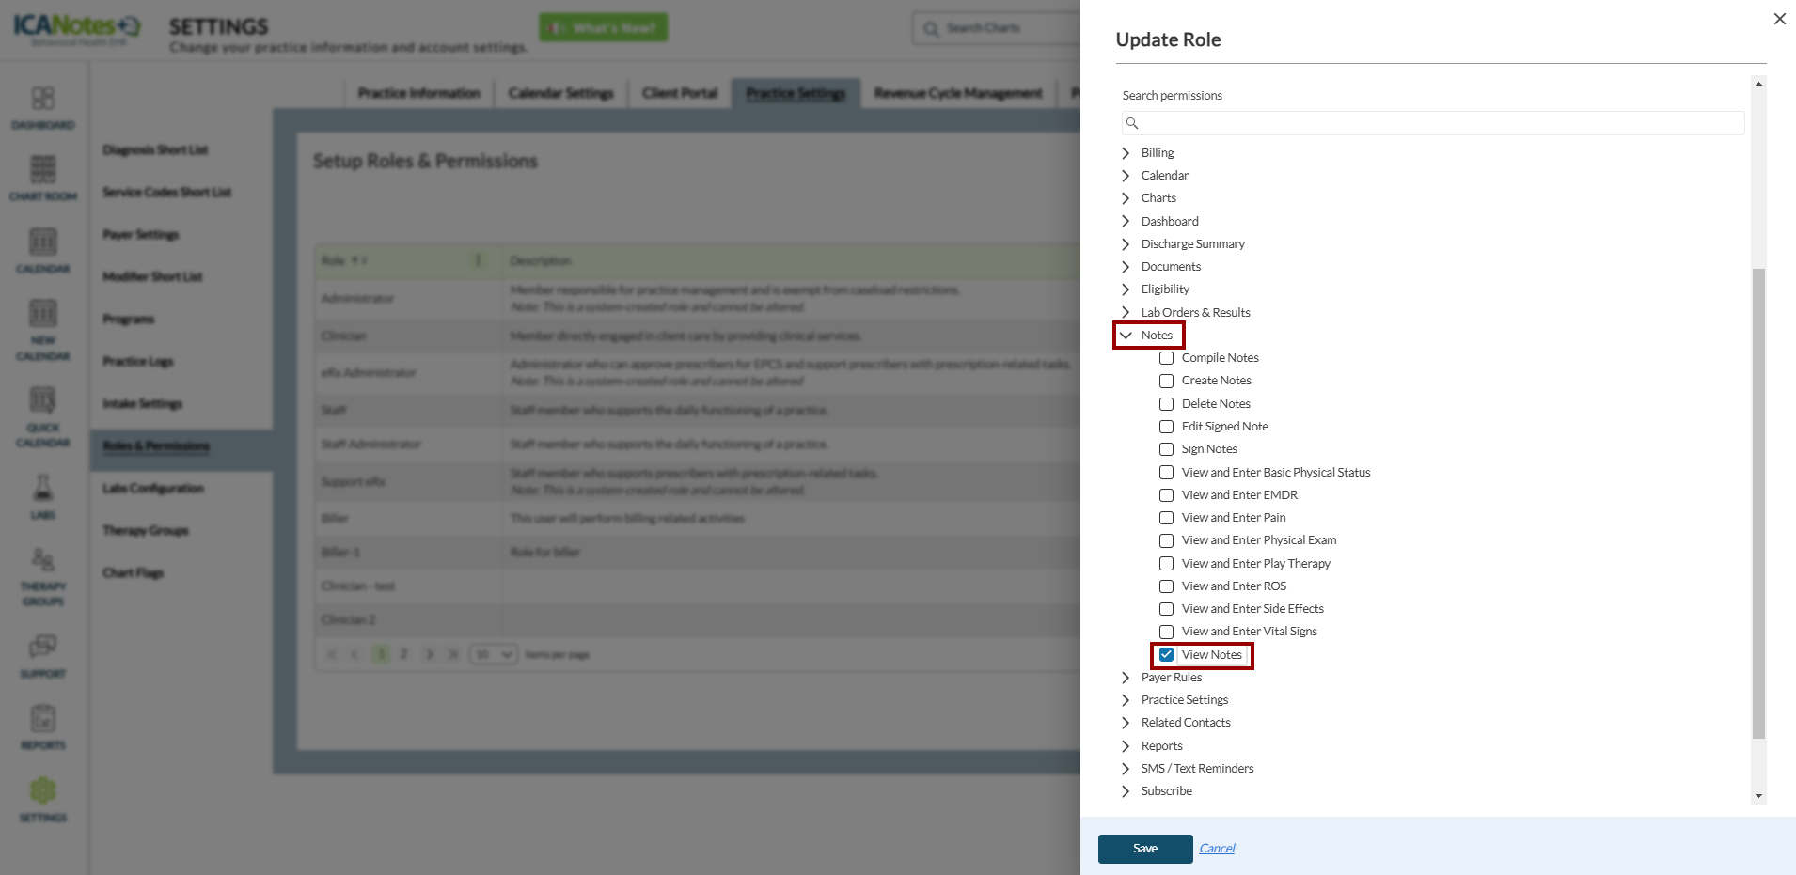
Task: Click the search permissions magnifier icon
Action: click(x=1132, y=123)
